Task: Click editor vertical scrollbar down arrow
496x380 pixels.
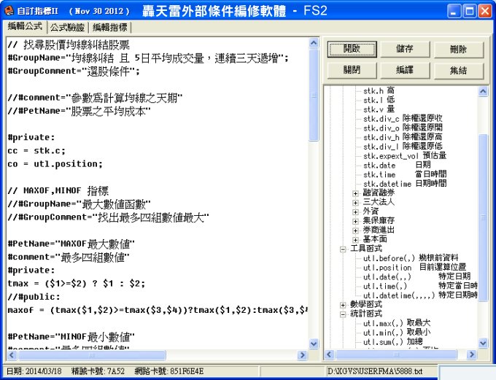Action: coord(314,344)
